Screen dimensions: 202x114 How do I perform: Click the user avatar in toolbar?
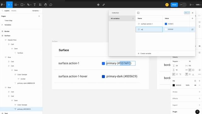(167, 5)
